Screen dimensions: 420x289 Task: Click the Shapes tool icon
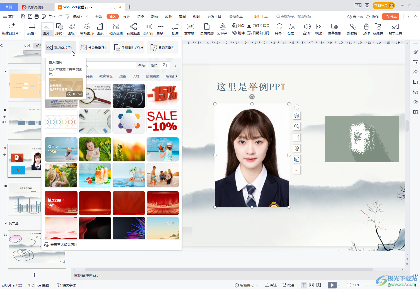[x=60, y=26]
